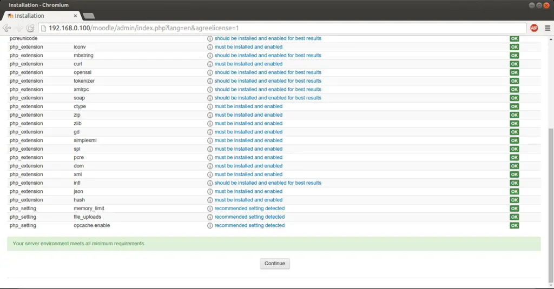Open the Chromium hamburger menu

point(548,28)
